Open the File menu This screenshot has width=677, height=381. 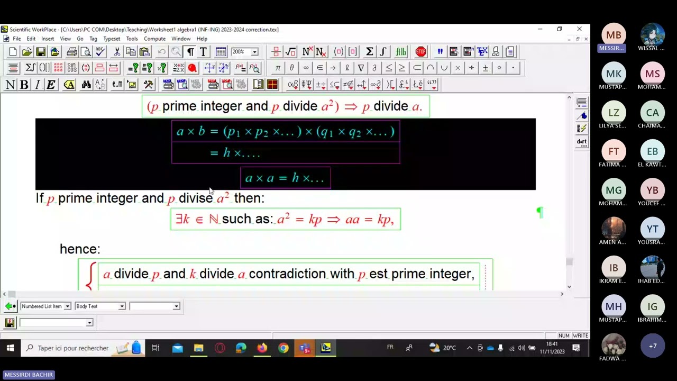pos(17,39)
